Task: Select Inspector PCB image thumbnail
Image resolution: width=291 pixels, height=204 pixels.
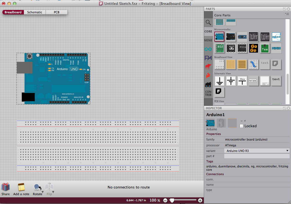Action: click(232, 123)
